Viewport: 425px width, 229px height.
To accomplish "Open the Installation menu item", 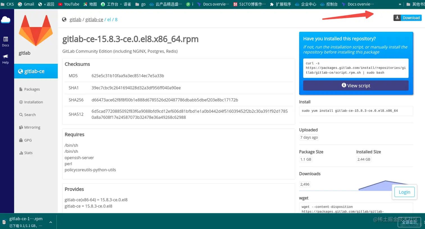I will (31, 102).
